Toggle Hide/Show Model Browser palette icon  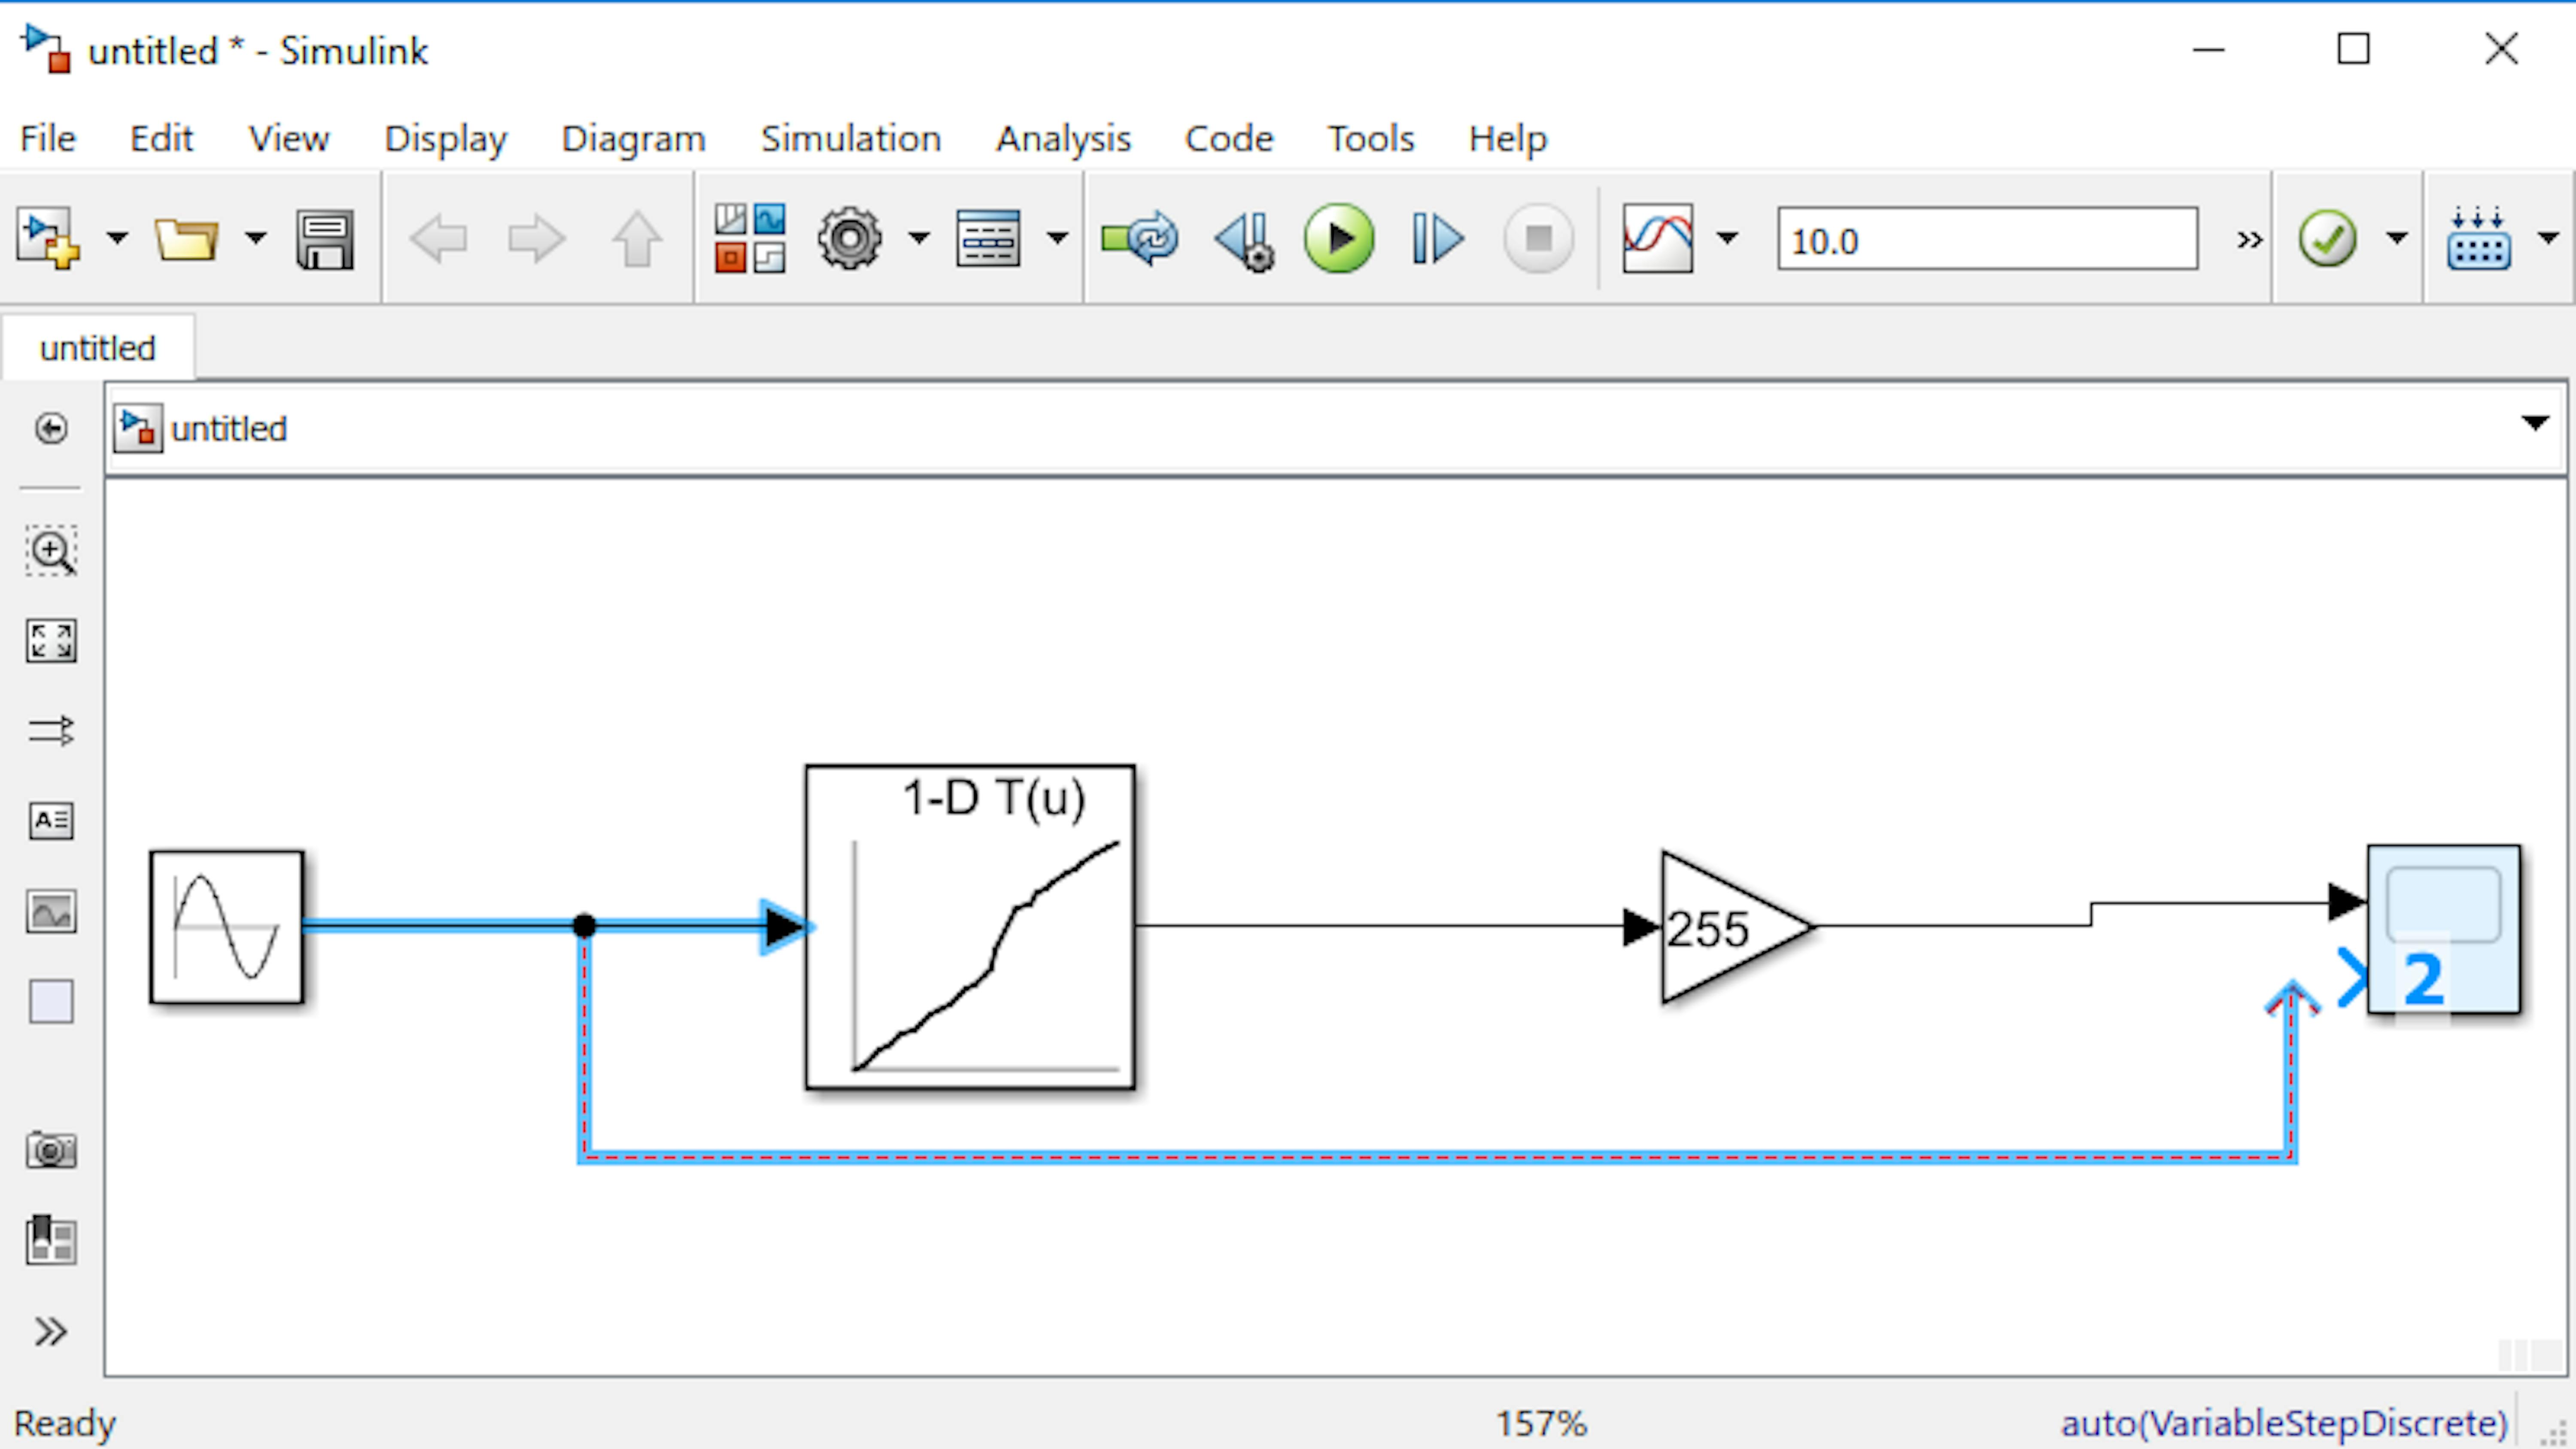point(51,428)
